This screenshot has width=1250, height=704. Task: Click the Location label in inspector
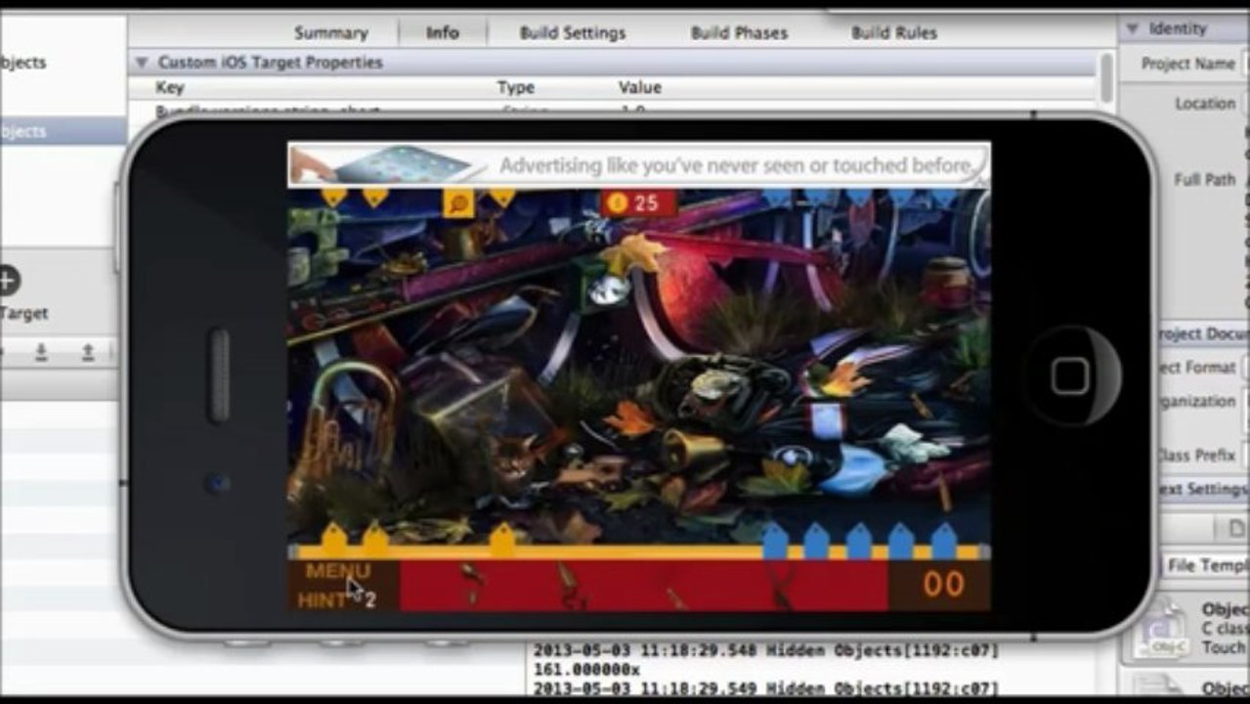[1205, 104]
